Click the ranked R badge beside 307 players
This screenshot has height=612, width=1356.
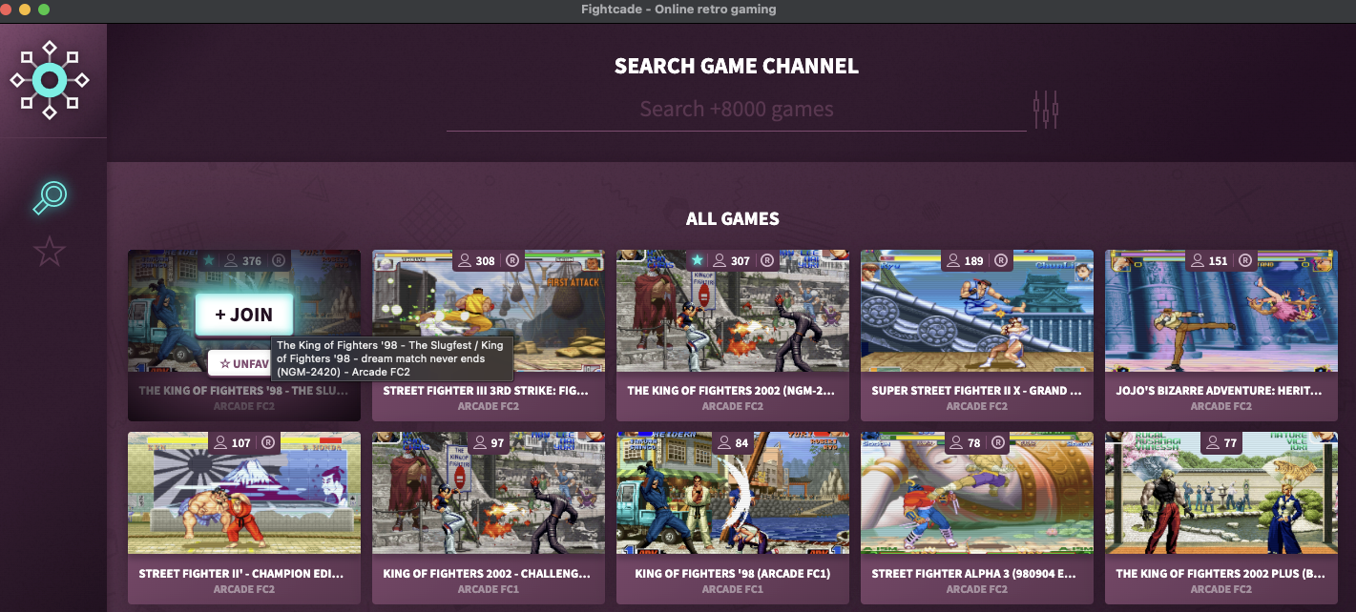tap(767, 260)
